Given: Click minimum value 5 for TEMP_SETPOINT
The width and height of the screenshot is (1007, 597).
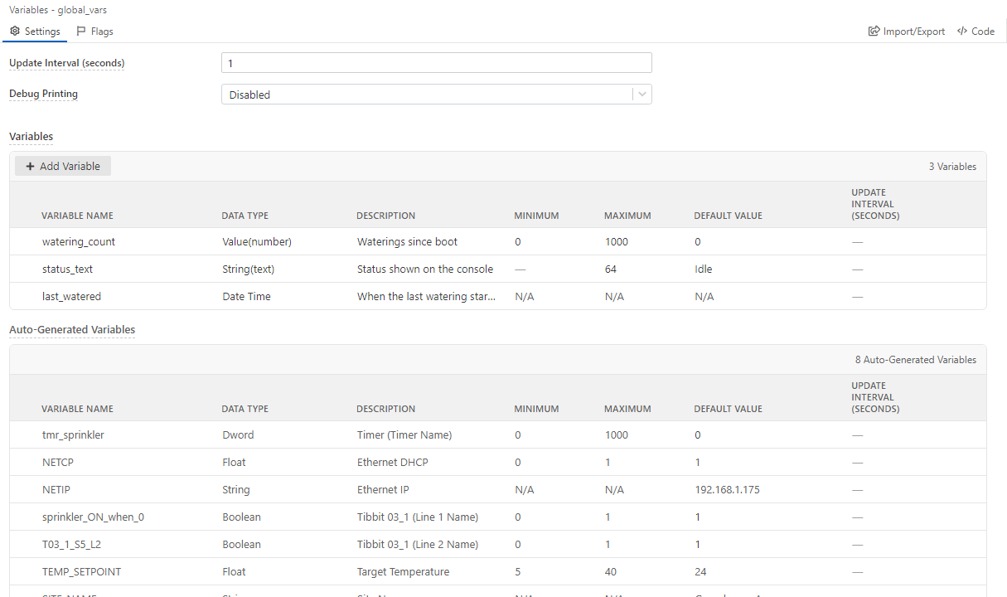Looking at the screenshot, I should pyautogui.click(x=518, y=571).
